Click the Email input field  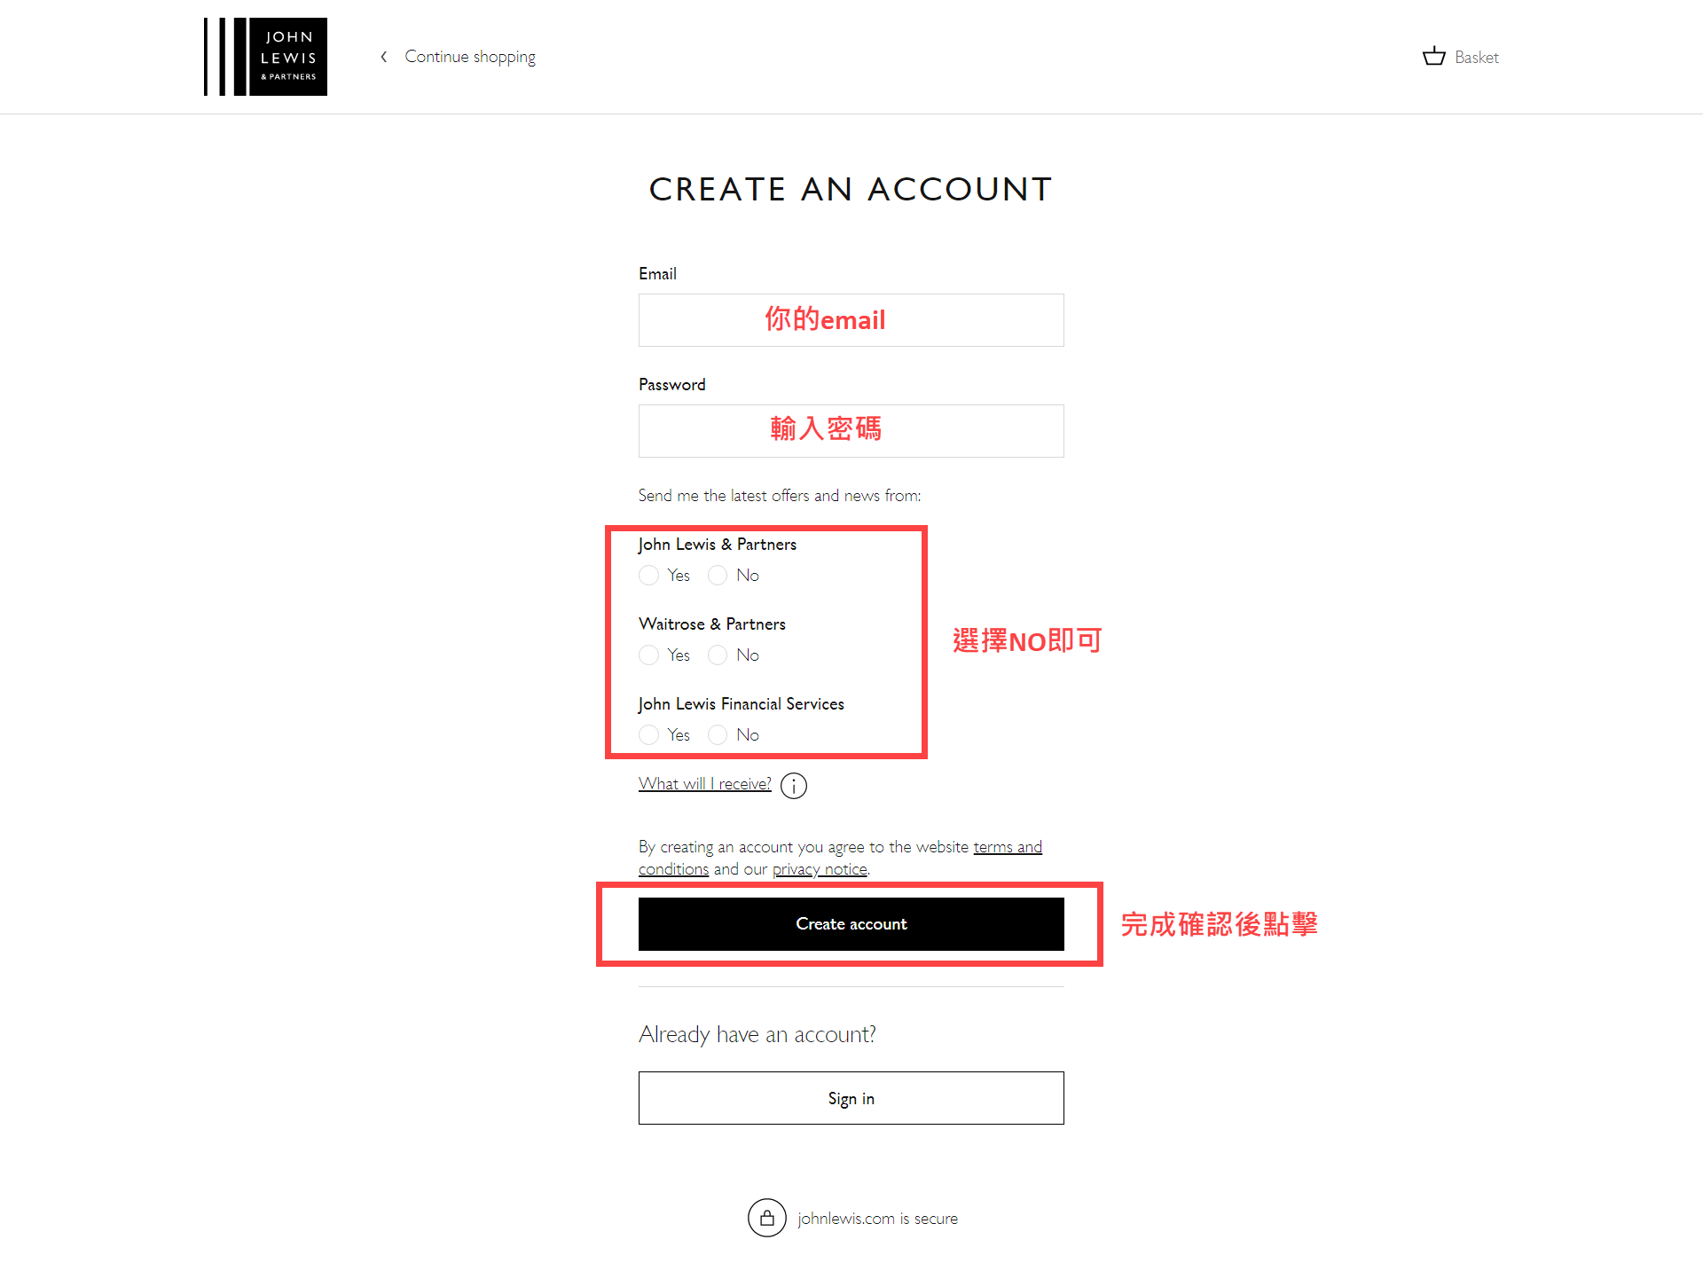(851, 320)
